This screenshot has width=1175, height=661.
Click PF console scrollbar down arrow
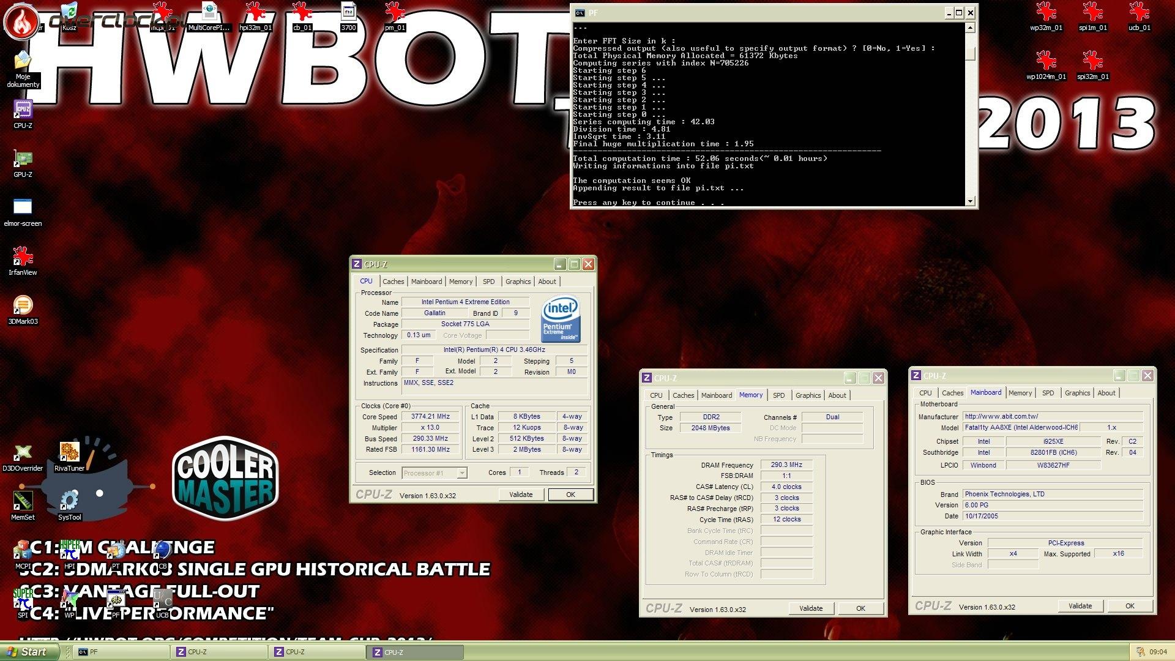click(970, 201)
